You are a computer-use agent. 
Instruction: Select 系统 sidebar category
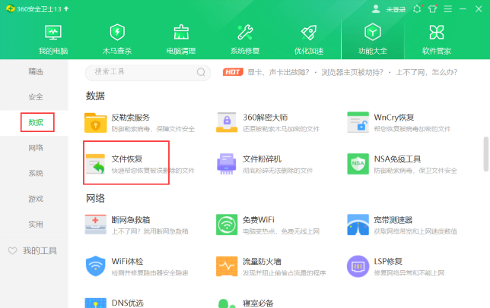36,173
